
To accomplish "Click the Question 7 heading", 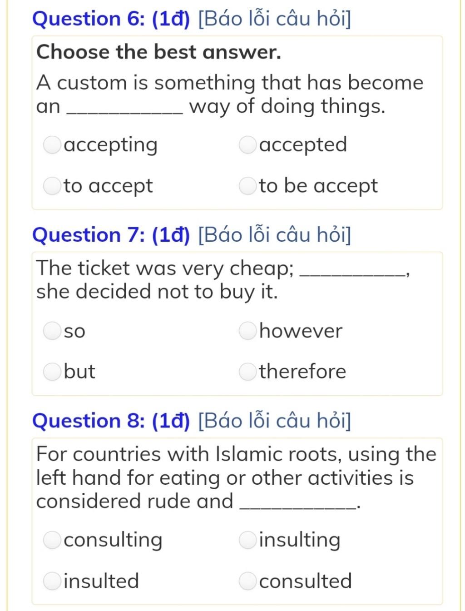I will pos(111,235).
